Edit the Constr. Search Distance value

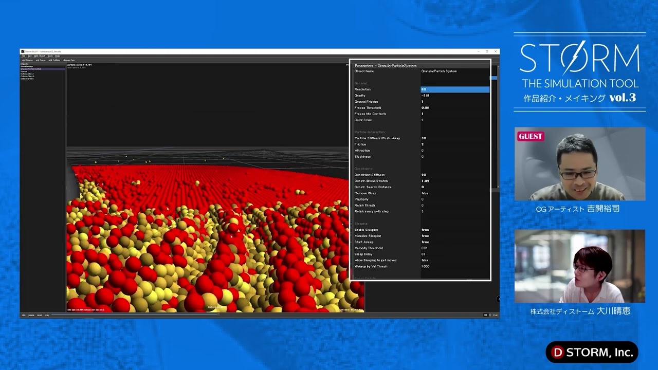[x=454, y=187]
